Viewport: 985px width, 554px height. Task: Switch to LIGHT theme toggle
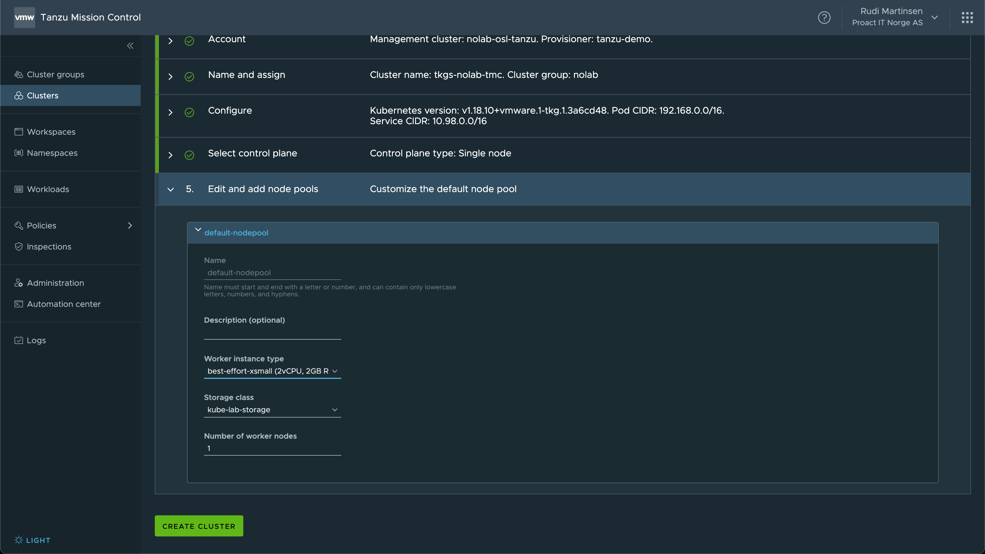tap(32, 540)
